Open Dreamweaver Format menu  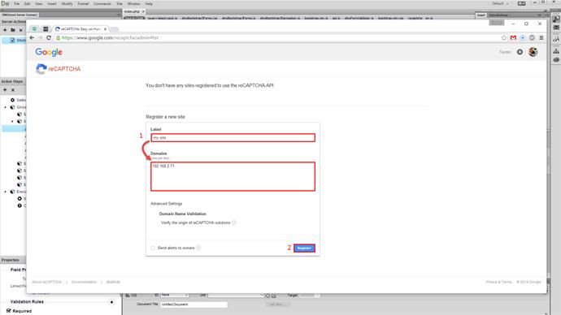(x=83, y=3)
